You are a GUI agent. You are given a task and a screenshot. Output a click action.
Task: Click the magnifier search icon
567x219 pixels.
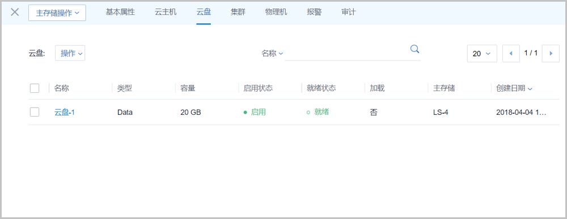(415, 49)
